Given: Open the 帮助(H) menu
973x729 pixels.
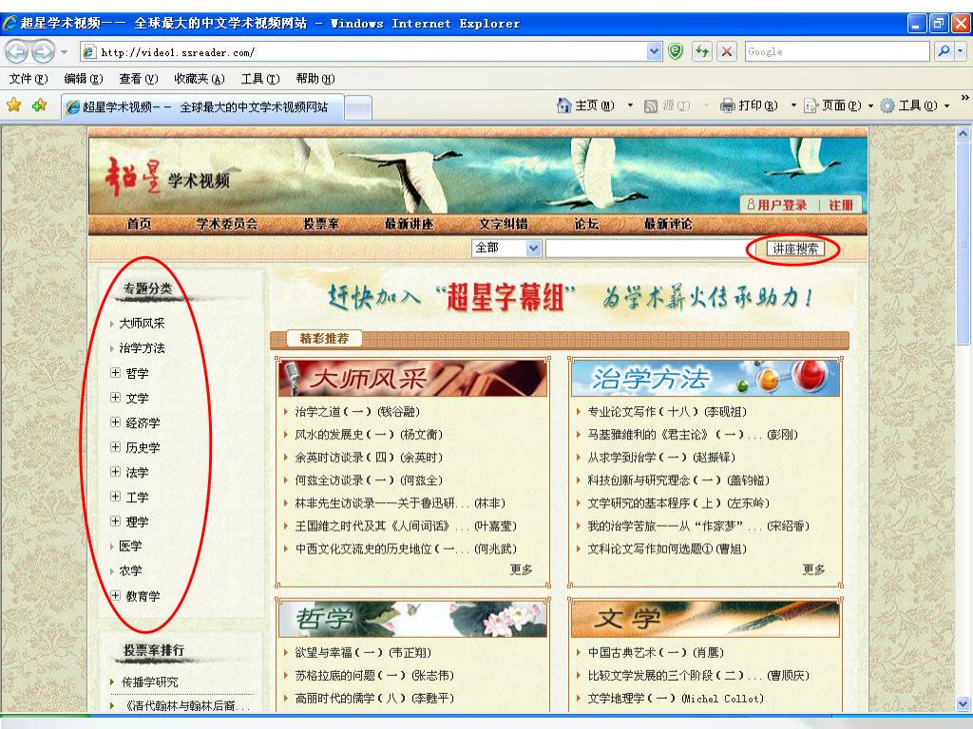Looking at the screenshot, I should point(315,79).
